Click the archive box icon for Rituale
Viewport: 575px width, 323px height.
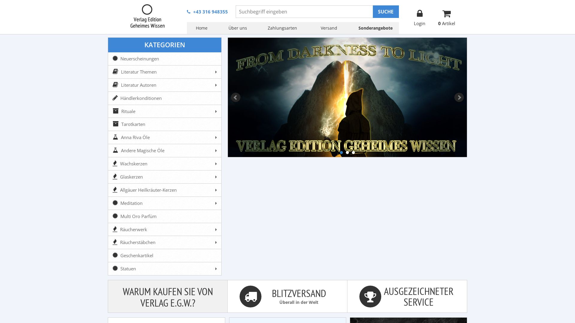pos(116,111)
